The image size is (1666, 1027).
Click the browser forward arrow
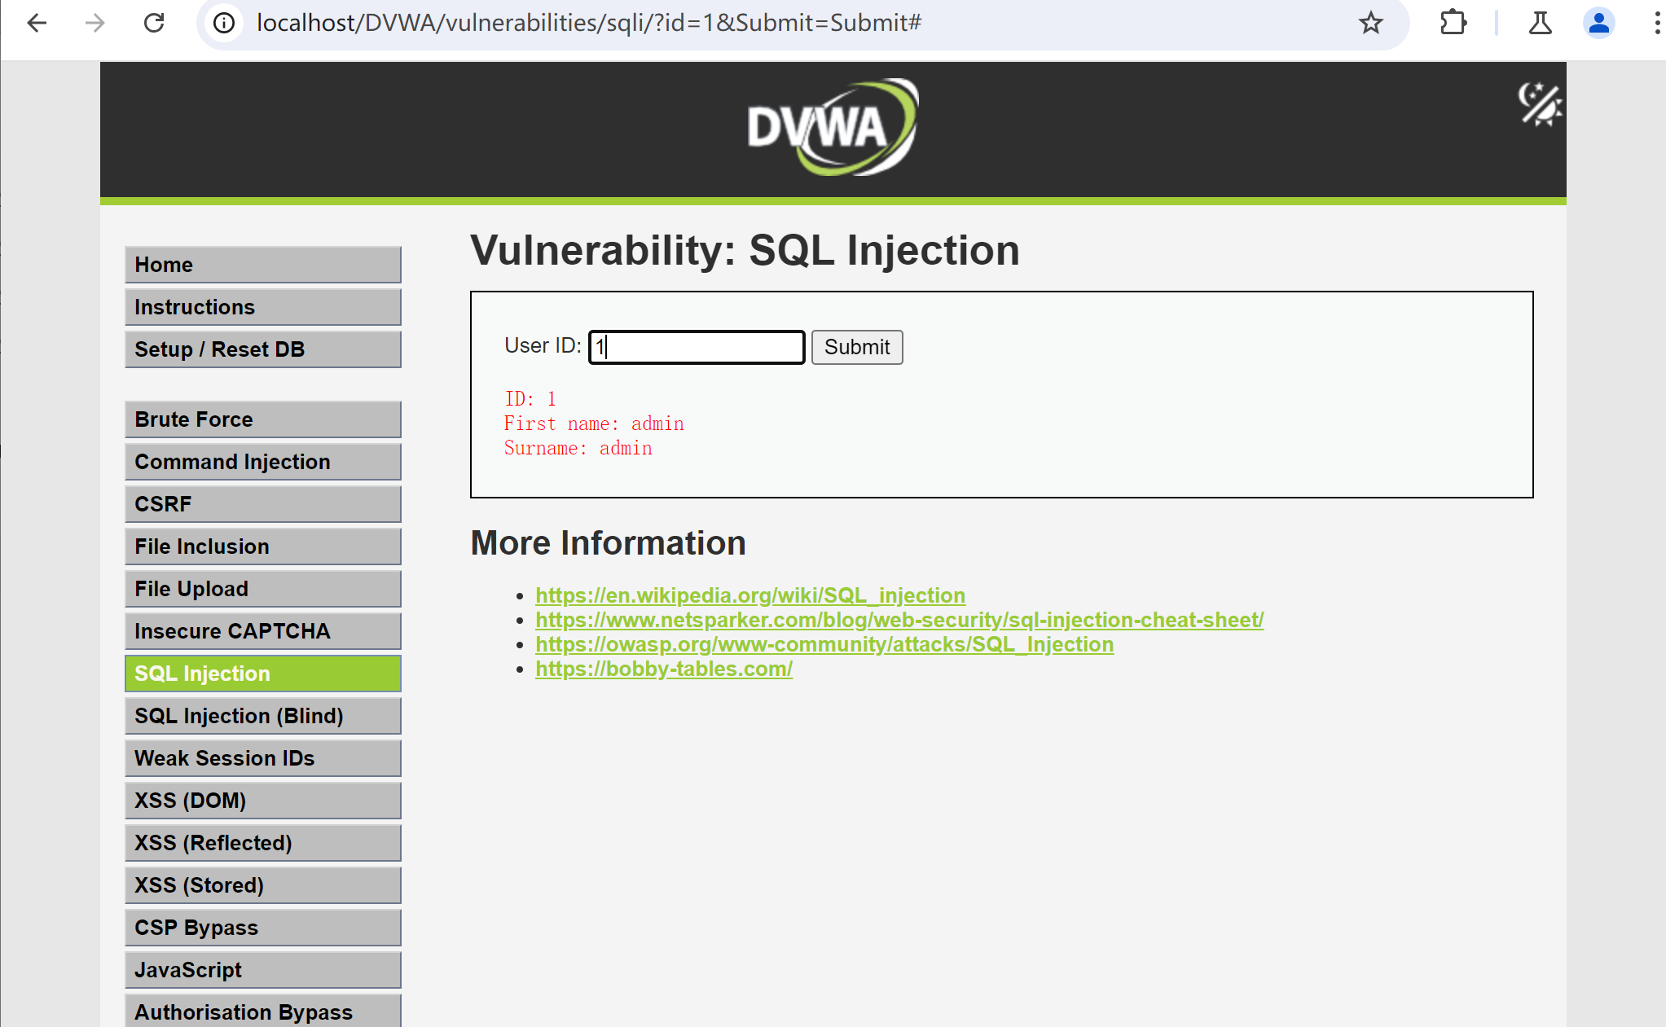tap(95, 23)
